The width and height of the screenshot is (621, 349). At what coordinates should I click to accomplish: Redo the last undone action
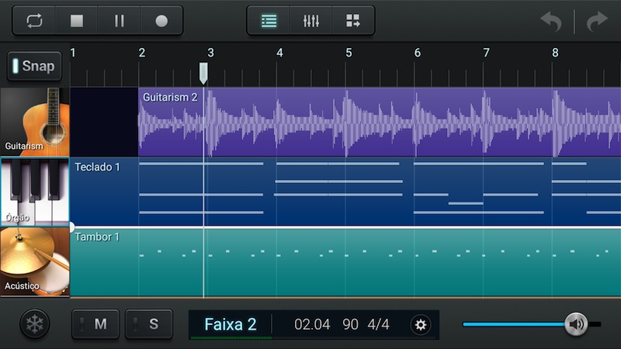click(x=597, y=21)
